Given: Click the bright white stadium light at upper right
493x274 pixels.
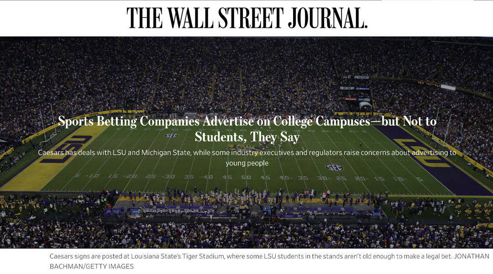Looking at the screenshot, I should pos(448,87).
